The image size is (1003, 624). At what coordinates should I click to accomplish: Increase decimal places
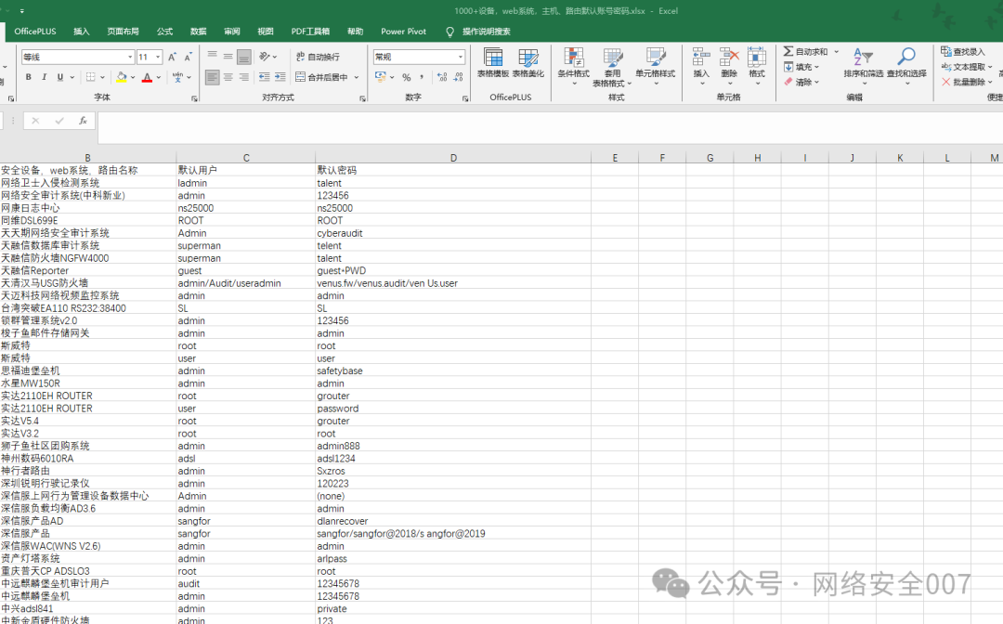pos(442,77)
